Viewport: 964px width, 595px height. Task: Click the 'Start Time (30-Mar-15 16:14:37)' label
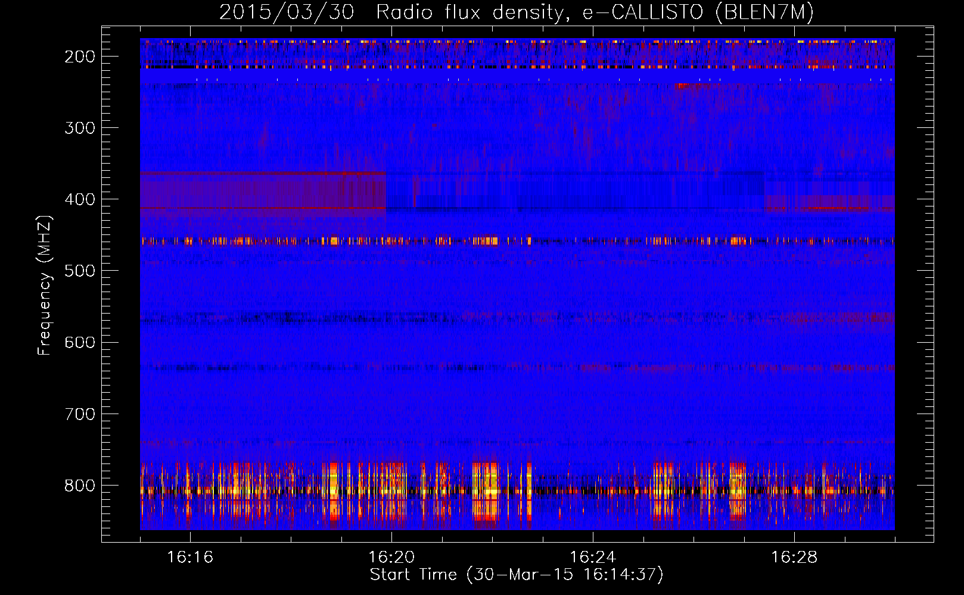point(517,575)
